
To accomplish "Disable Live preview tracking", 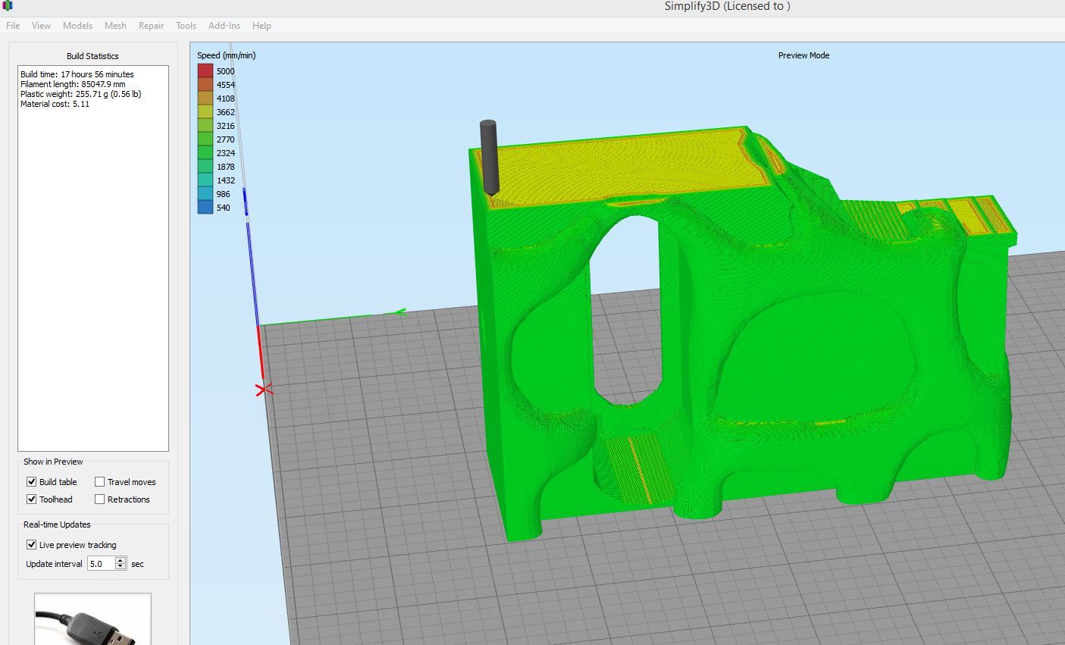I will coord(32,545).
